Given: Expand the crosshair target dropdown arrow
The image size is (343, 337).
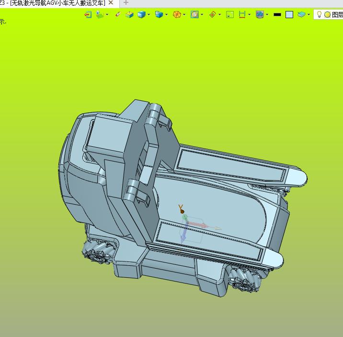Looking at the screenshot, I should click(219, 15).
